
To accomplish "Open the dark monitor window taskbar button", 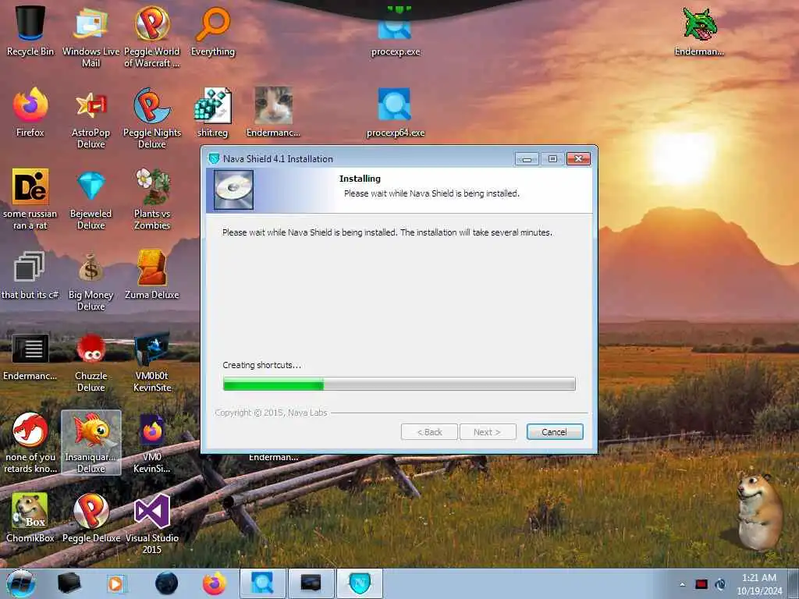I will point(311,583).
